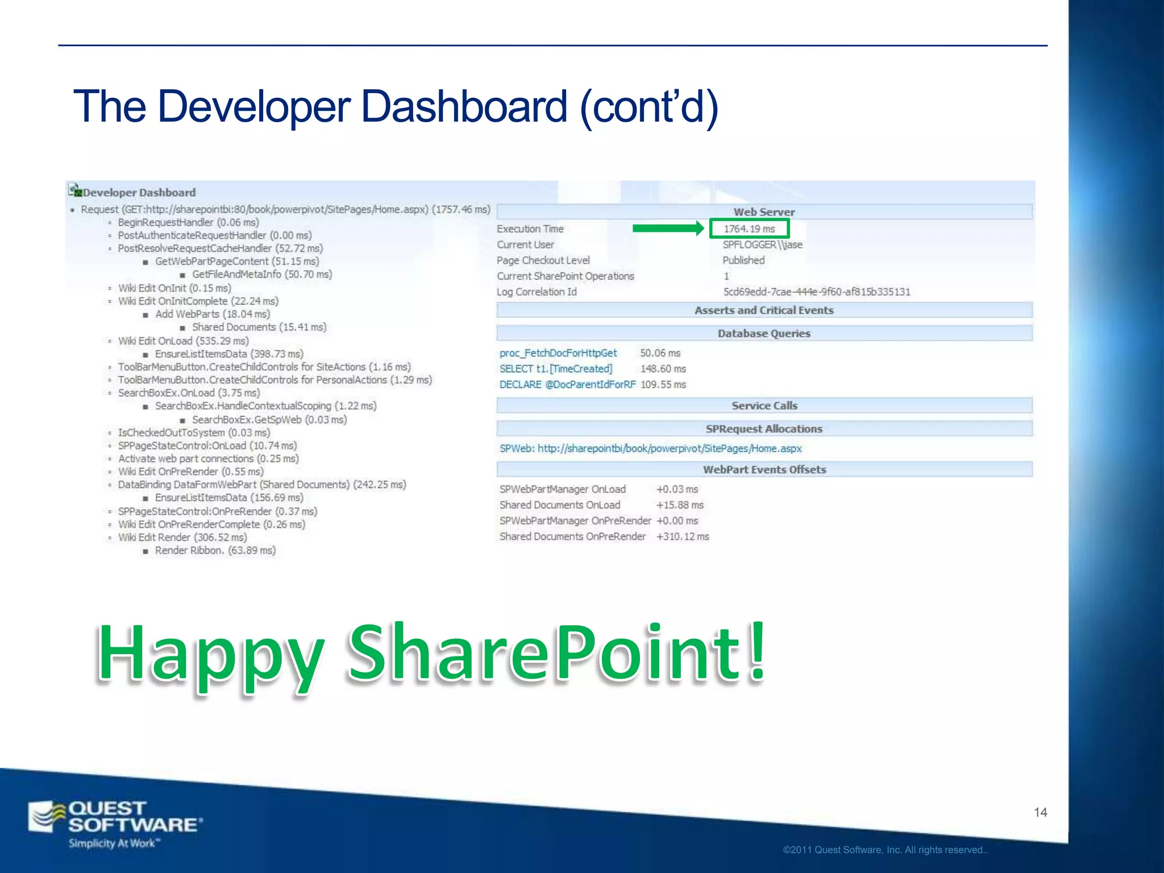Open the proc_FetchDocForHttpGet query link
The height and width of the screenshot is (873, 1164).
tap(558, 353)
